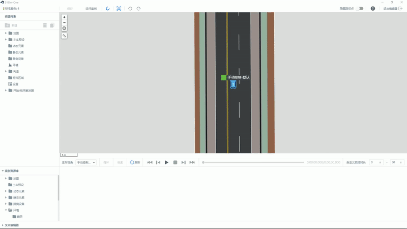Click the 刷新 refresh button
The width and height of the screenshot is (407, 229).
click(135, 162)
